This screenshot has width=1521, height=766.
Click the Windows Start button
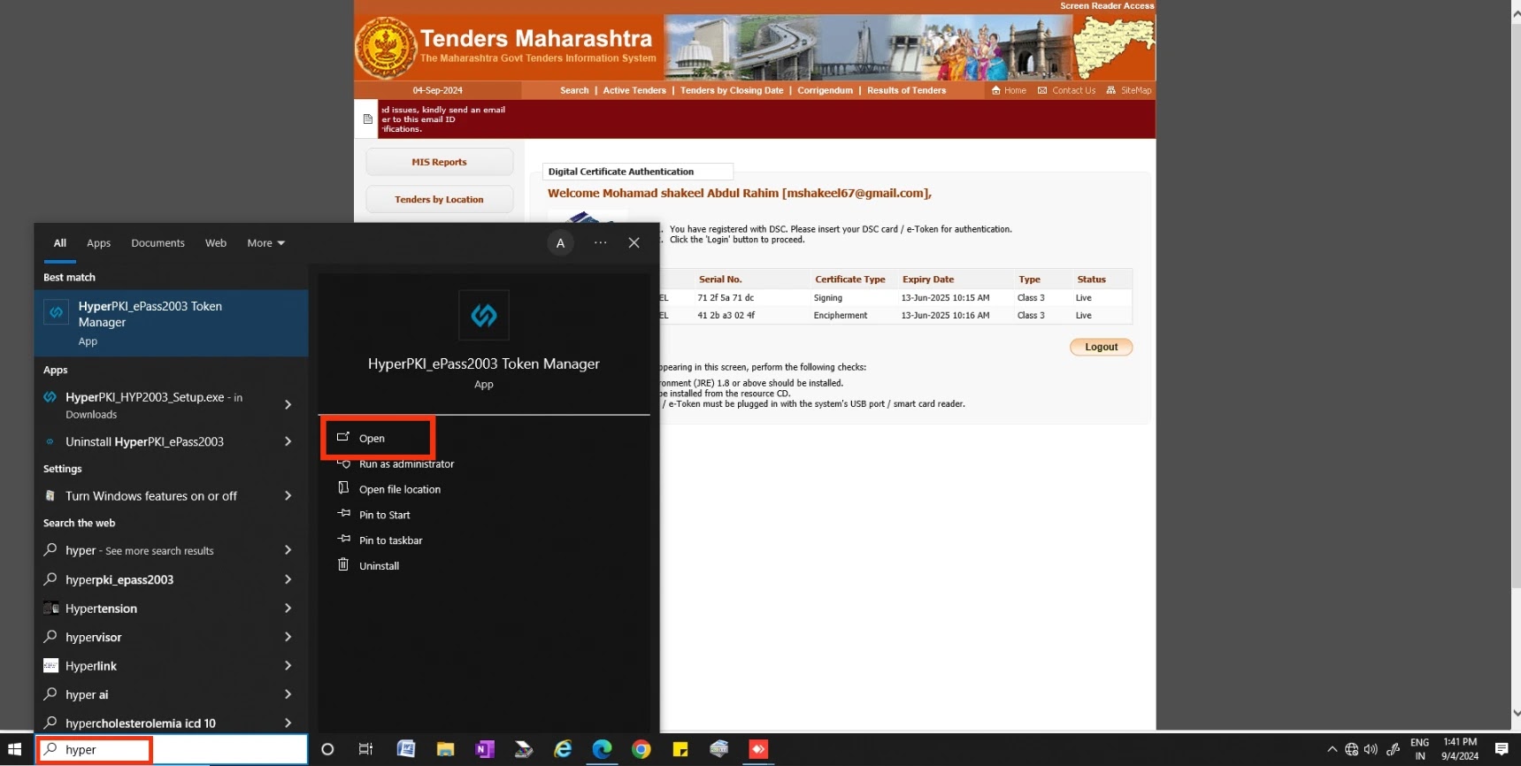[14, 749]
